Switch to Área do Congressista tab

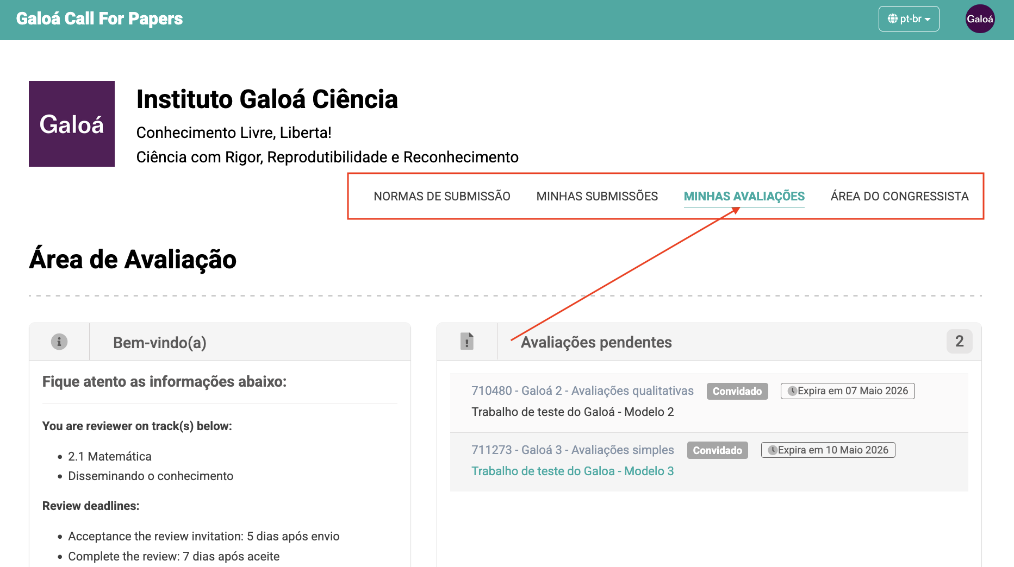point(900,196)
